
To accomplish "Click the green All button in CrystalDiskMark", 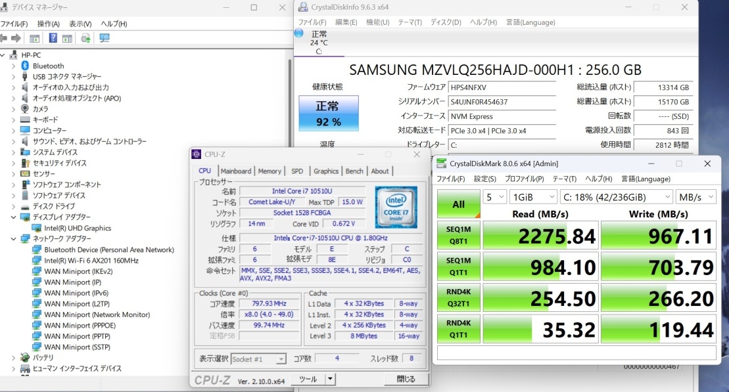I will pos(458,204).
